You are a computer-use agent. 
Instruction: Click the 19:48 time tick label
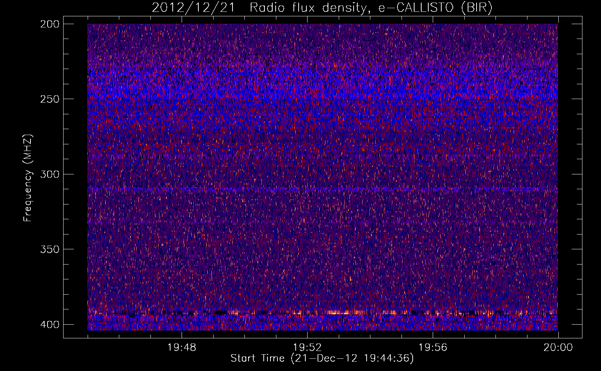[182, 348]
